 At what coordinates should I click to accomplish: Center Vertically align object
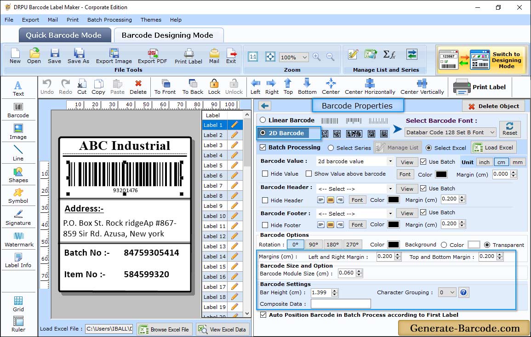(x=422, y=87)
